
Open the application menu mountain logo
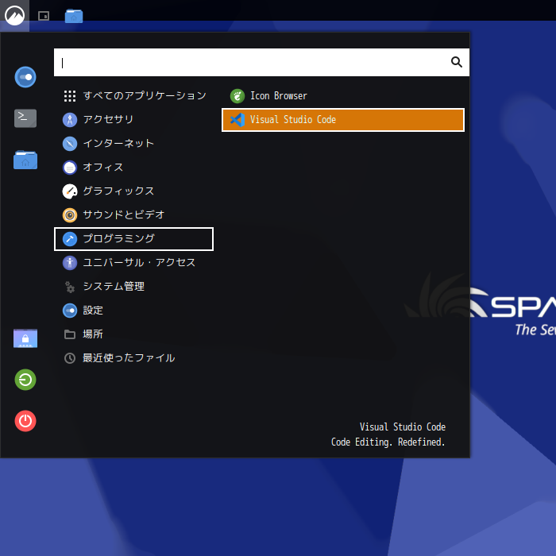(x=14, y=16)
